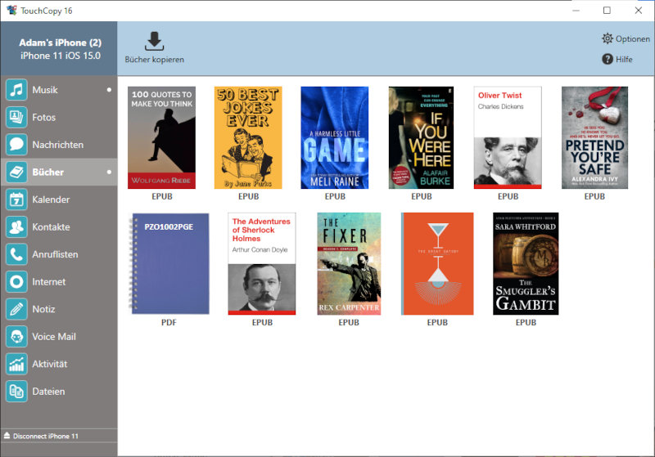Click the Bücher kopieren label

tap(154, 60)
